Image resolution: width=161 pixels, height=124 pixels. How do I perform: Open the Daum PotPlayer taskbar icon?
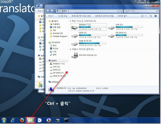pos(40,120)
